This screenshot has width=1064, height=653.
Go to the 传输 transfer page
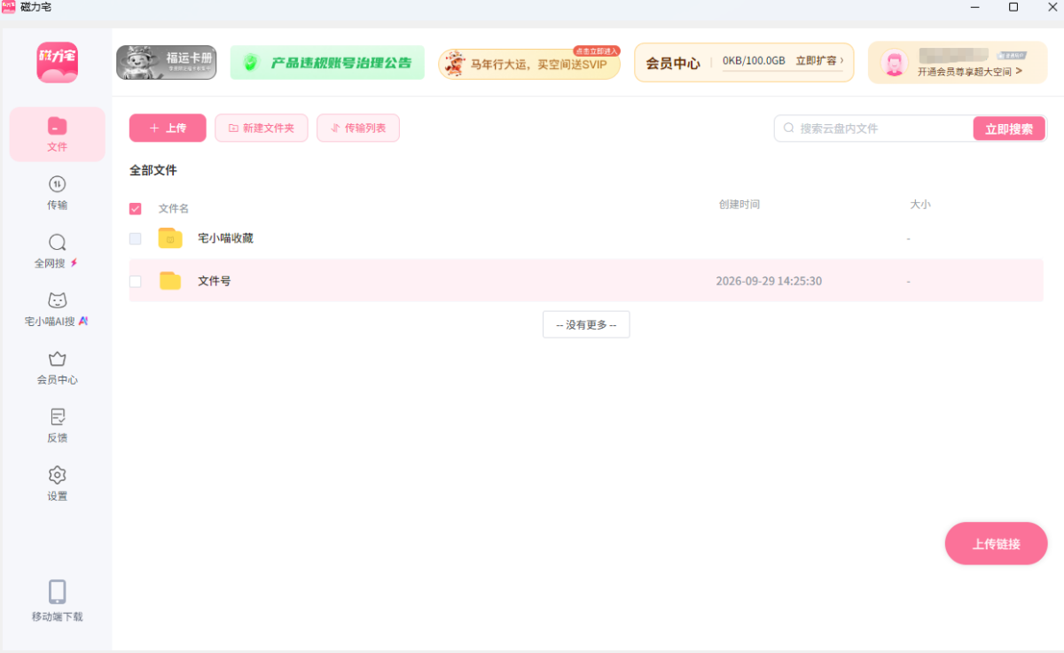coord(57,192)
